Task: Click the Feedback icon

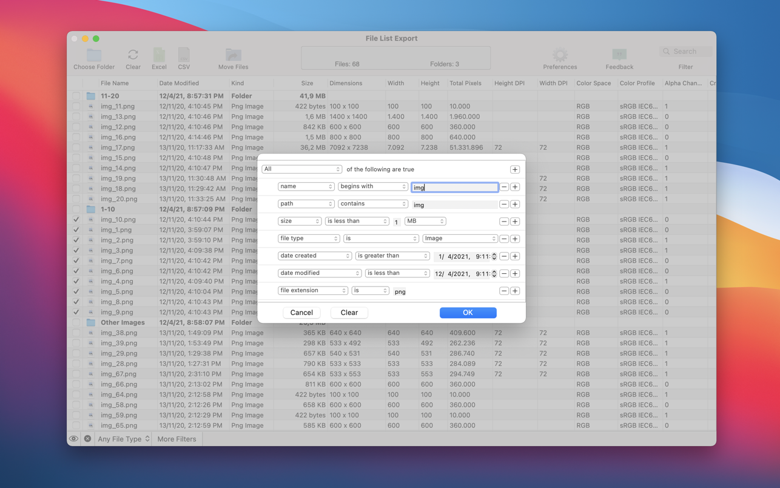Action: [619, 54]
